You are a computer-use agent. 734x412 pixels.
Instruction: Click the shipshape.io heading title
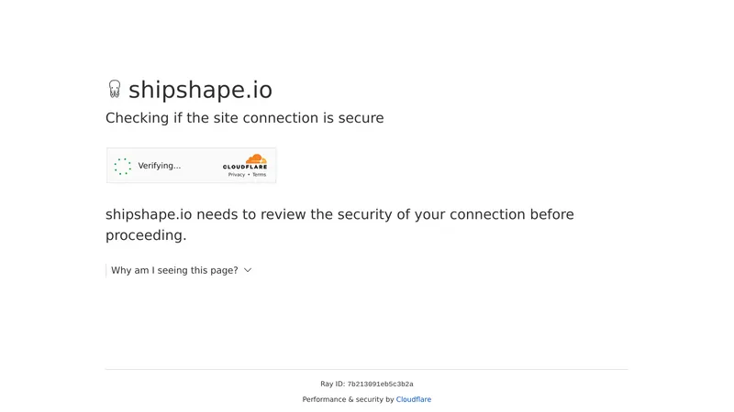point(200,90)
